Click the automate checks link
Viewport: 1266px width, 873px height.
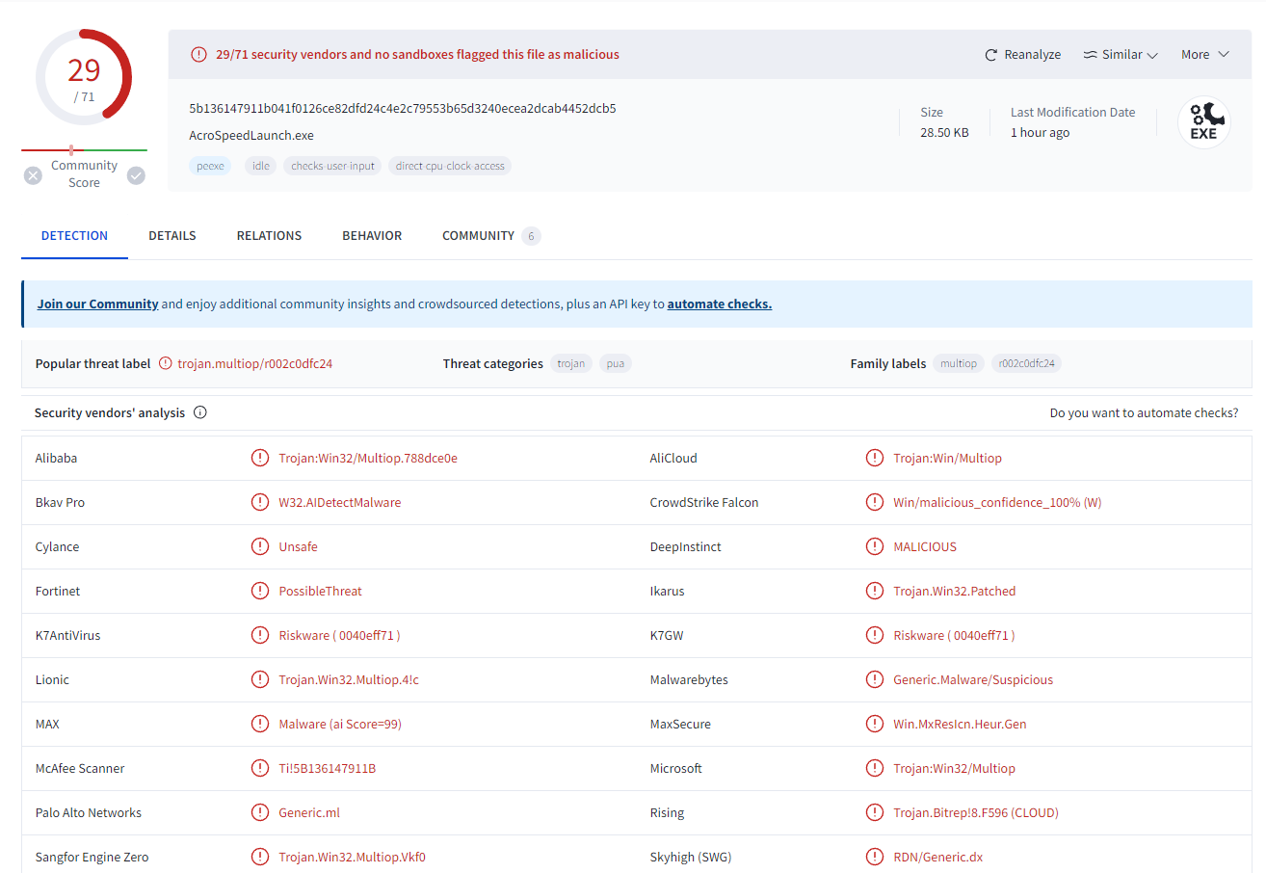coord(720,304)
